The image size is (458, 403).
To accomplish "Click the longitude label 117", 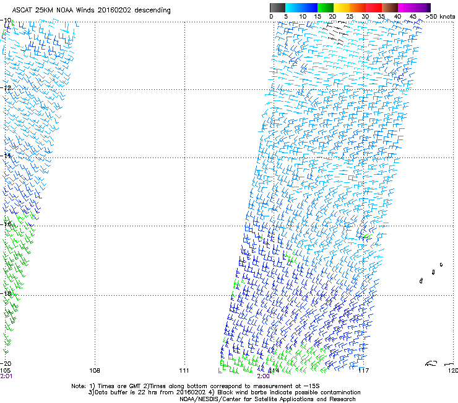I will coord(363,371).
